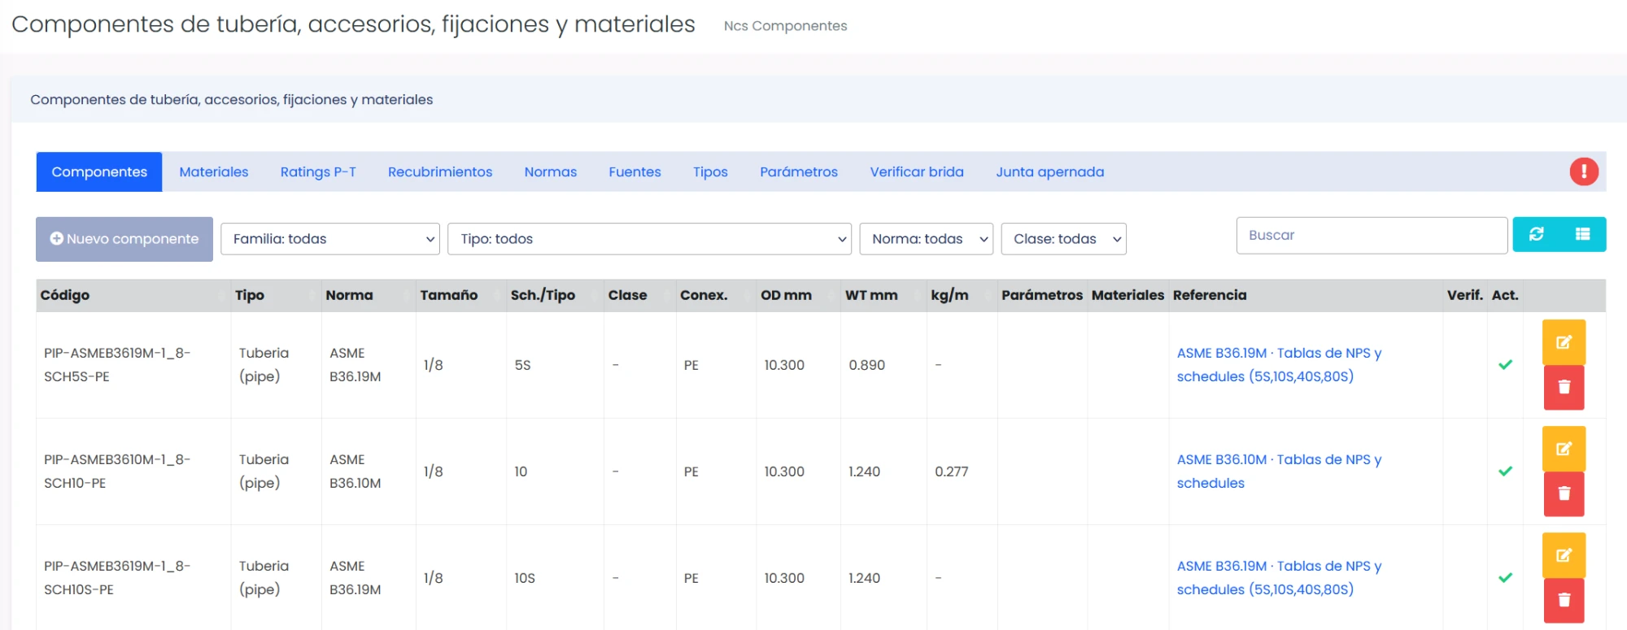The image size is (1627, 630).
Task: Click the WT value 0.890
Action: point(866,365)
